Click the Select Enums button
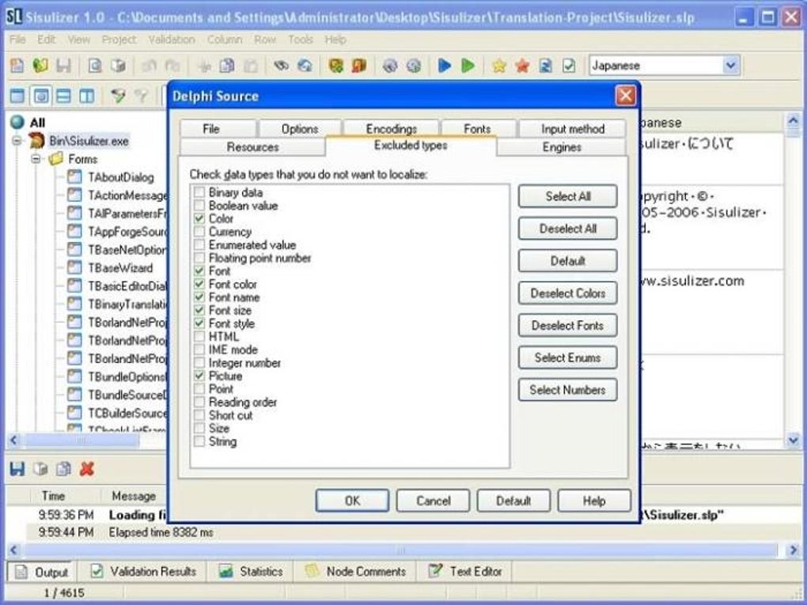Image resolution: width=807 pixels, height=605 pixels. point(568,357)
